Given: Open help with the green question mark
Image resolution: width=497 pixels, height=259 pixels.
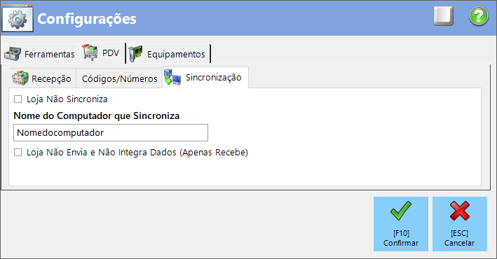Looking at the screenshot, I should point(479,16).
